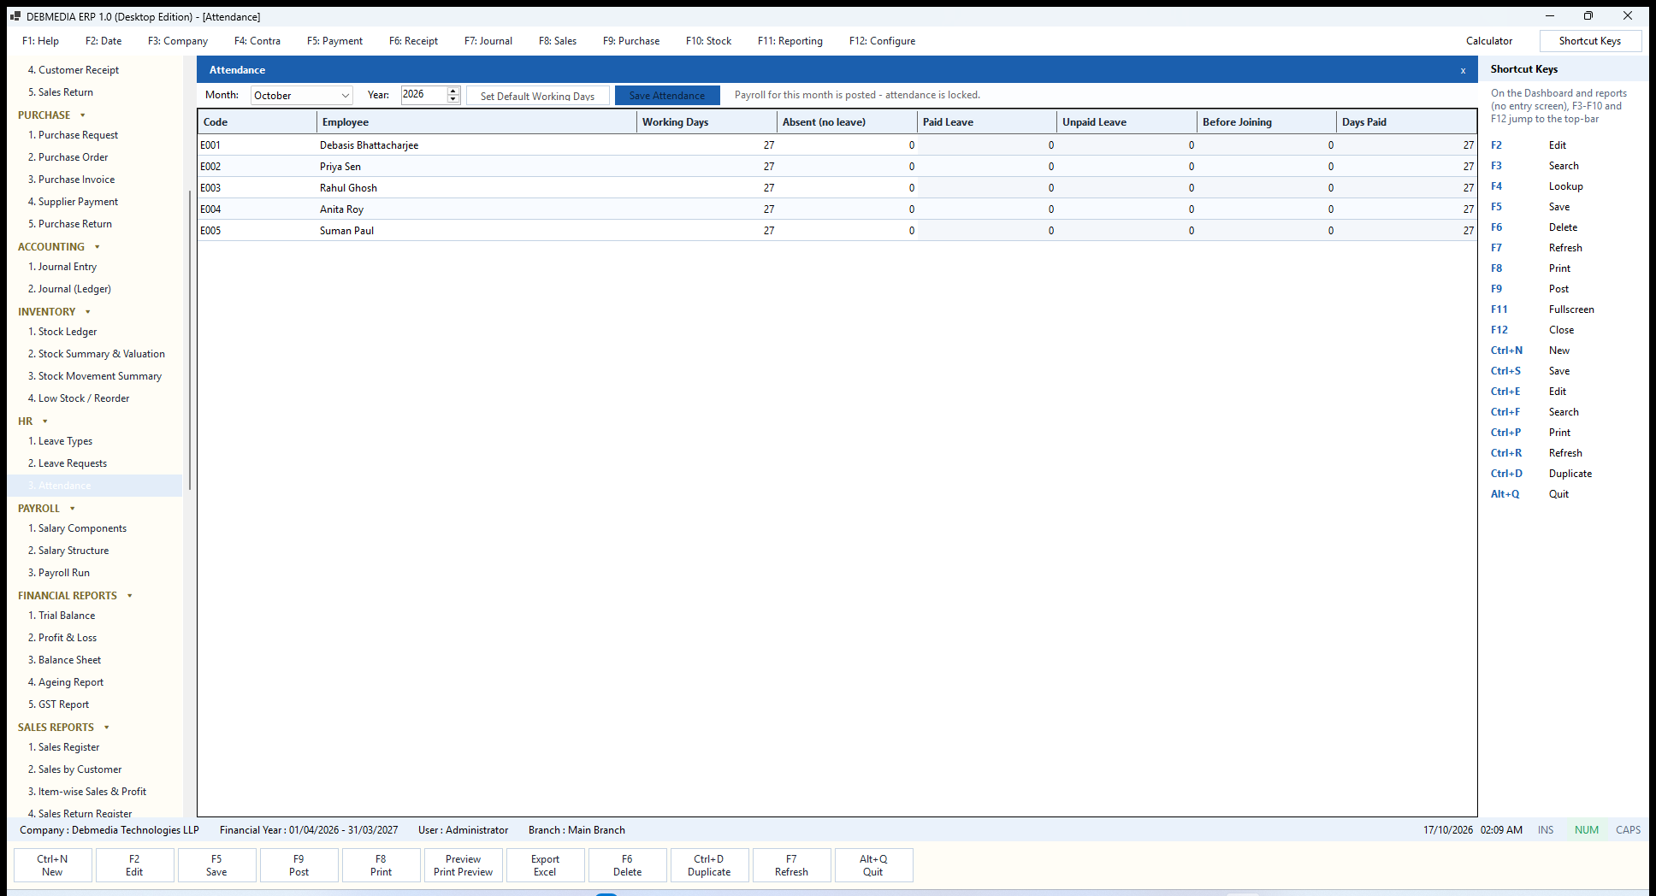Viewport: 1656px width, 896px height.
Task: Collapse the PURCHASE section in sidebar
Action: point(83,115)
